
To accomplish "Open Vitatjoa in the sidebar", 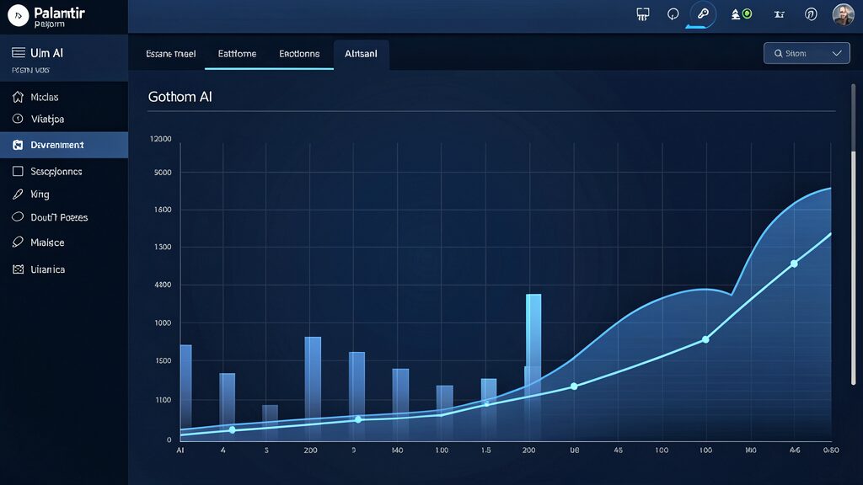I will click(64, 119).
